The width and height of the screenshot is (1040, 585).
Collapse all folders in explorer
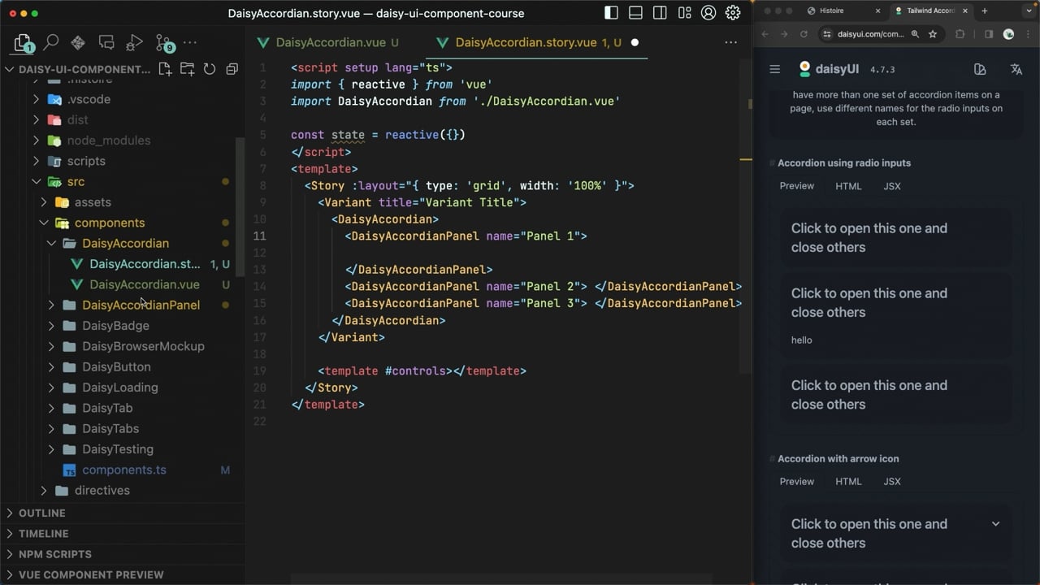(x=232, y=69)
